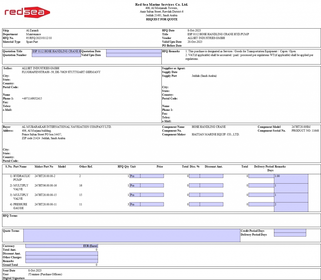Screen dimensions: 321x280
Task: Click the Material Type value Spare Part
Action: point(32,42)
